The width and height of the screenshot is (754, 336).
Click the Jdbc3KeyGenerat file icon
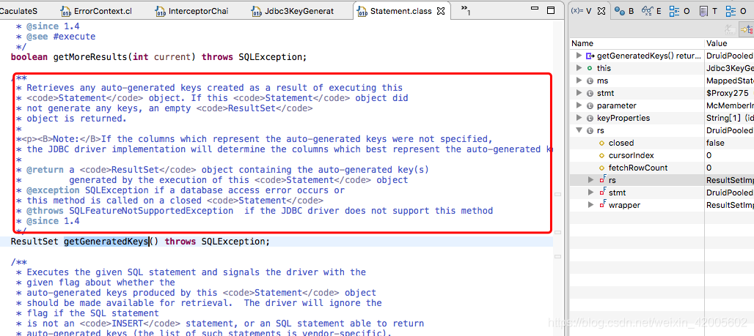[257, 11]
